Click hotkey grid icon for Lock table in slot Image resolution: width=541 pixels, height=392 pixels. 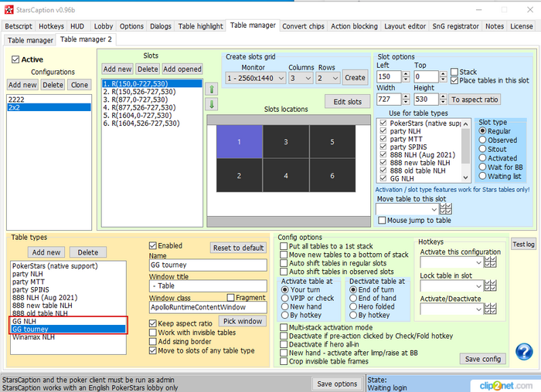[490, 286]
